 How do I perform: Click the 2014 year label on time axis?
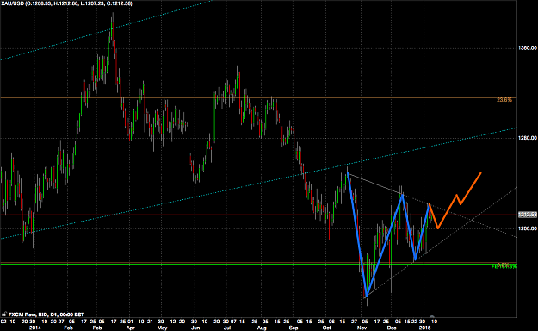[x=34, y=328]
